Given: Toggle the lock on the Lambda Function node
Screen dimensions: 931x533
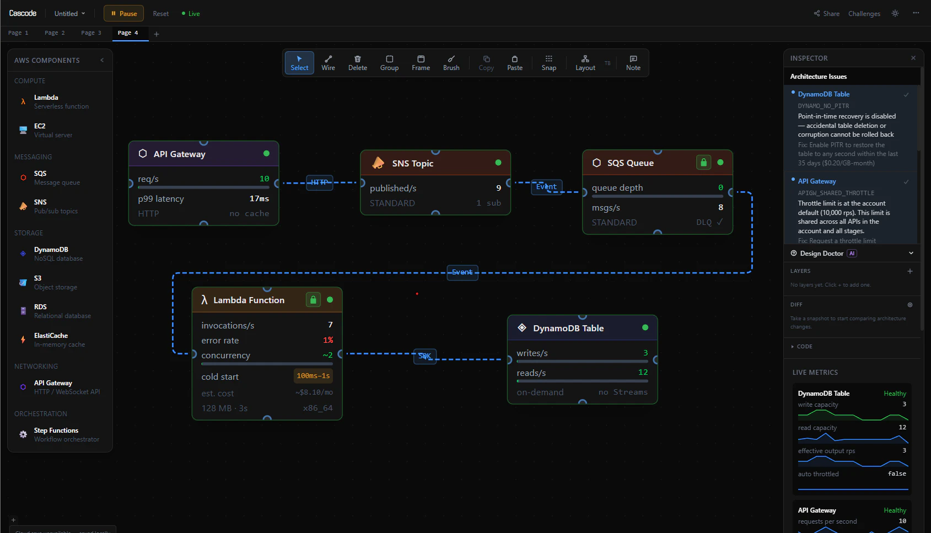Looking at the screenshot, I should pos(313,299).
